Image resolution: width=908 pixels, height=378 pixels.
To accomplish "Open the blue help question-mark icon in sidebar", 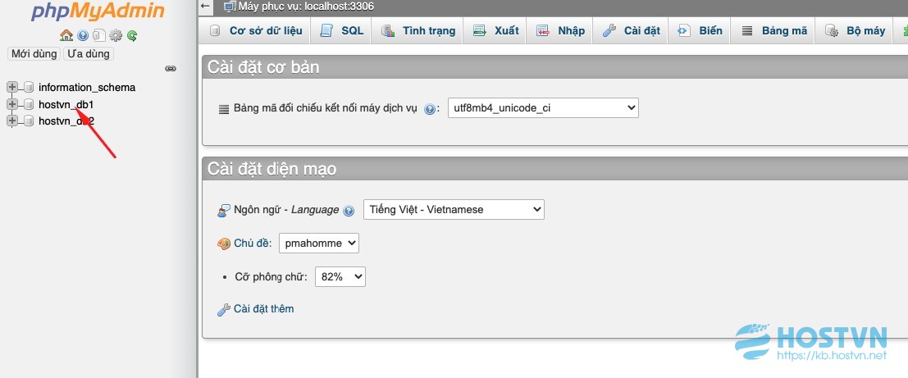I will pos(83,36).
